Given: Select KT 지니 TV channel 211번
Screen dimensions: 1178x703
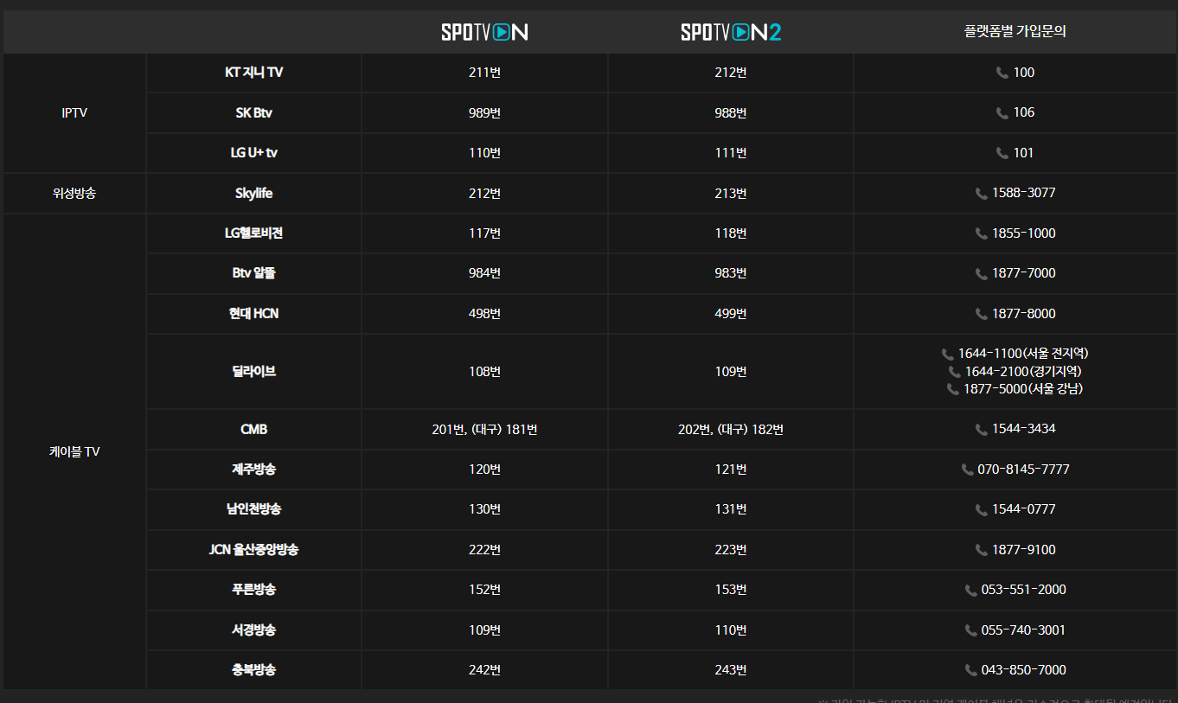Looking at the screenshot, I should [484, 73].
